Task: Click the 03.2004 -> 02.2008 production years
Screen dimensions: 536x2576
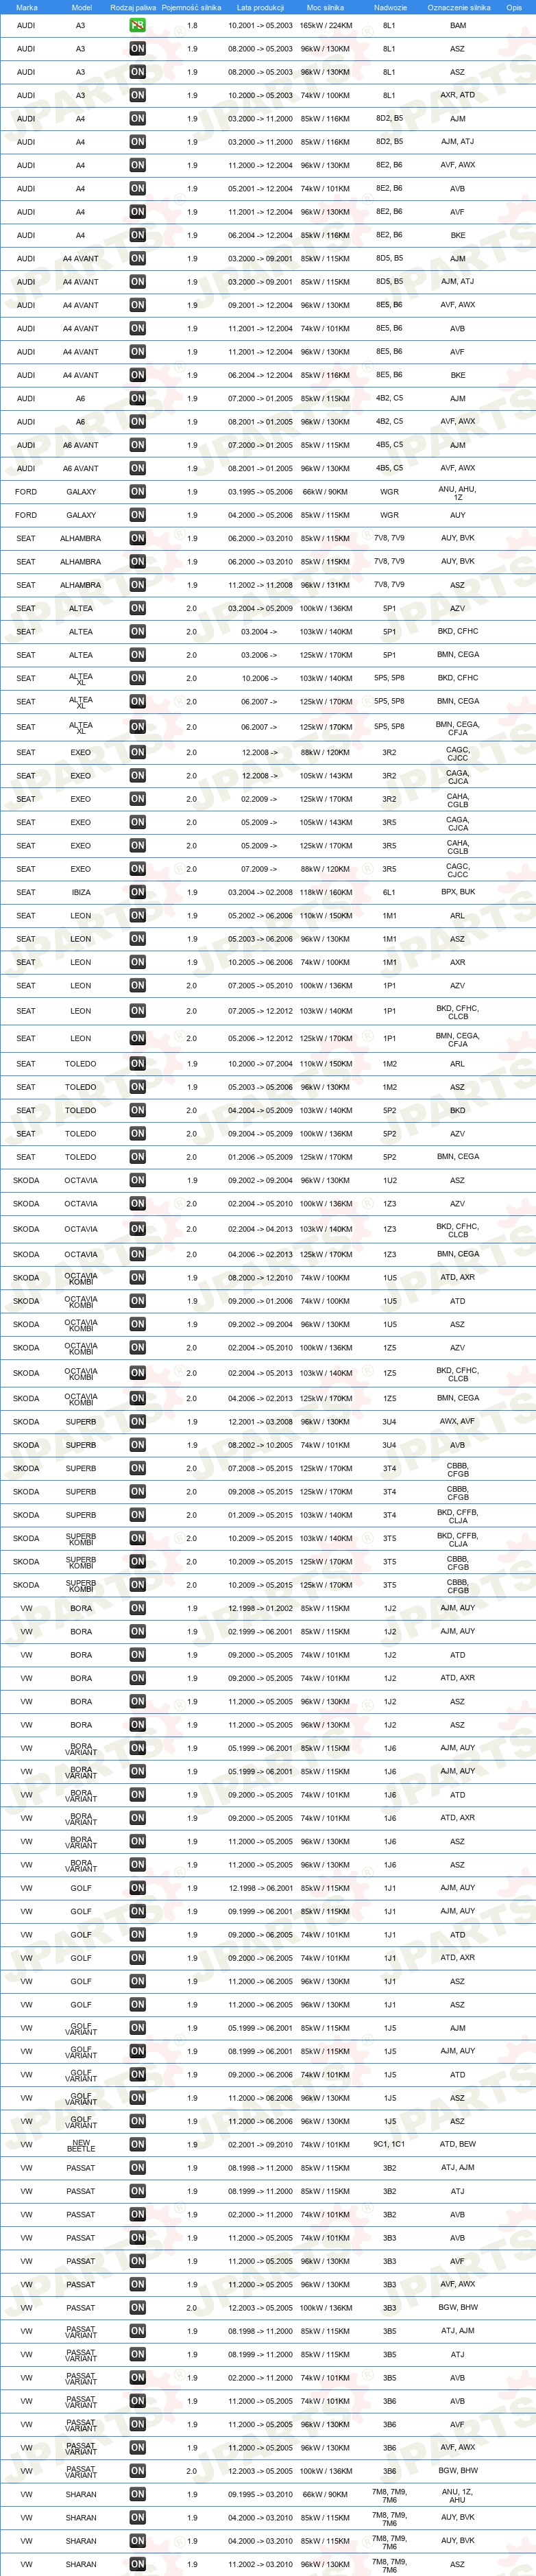Action: click(x=260, y=893)
